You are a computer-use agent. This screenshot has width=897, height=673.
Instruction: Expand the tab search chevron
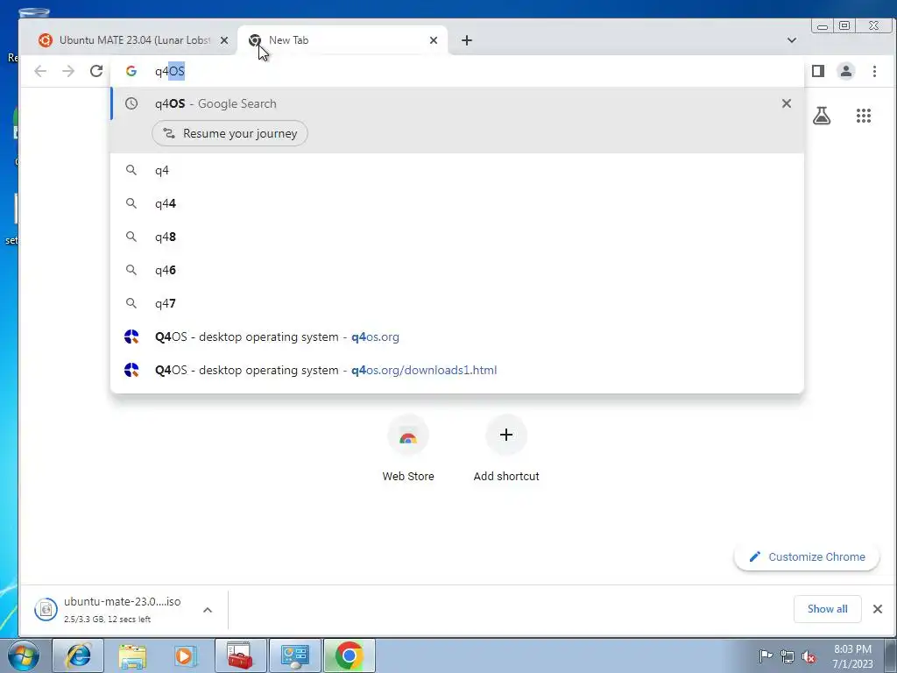[x=792, y=40]
